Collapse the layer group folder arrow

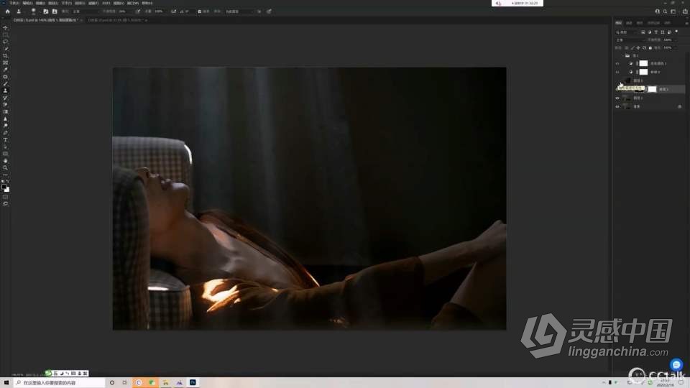coord(622,56)
